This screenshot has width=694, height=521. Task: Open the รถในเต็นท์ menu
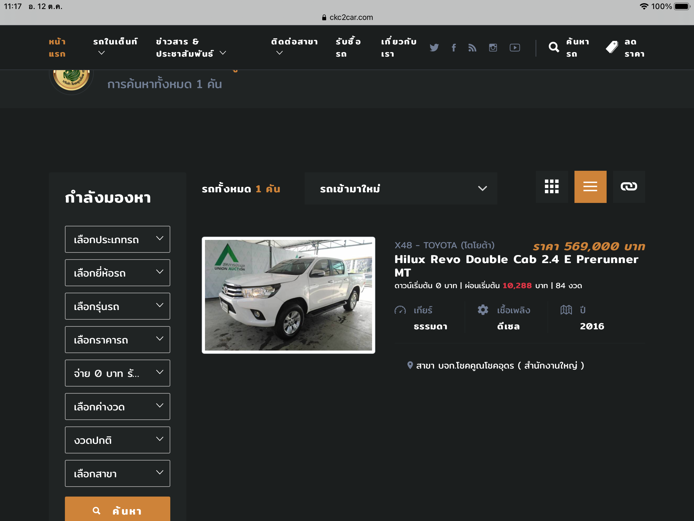(115, 42)
